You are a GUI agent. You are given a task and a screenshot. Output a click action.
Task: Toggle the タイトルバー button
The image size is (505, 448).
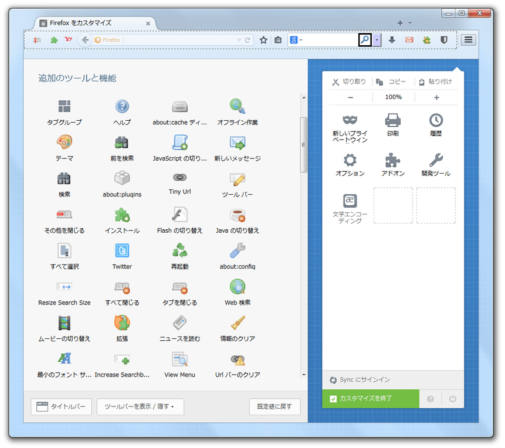point(61,406)
